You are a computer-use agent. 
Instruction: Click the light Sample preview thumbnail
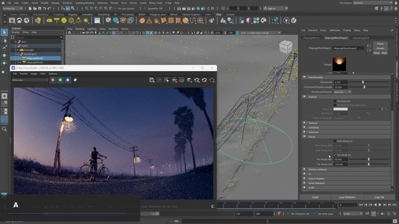point(339,64)
